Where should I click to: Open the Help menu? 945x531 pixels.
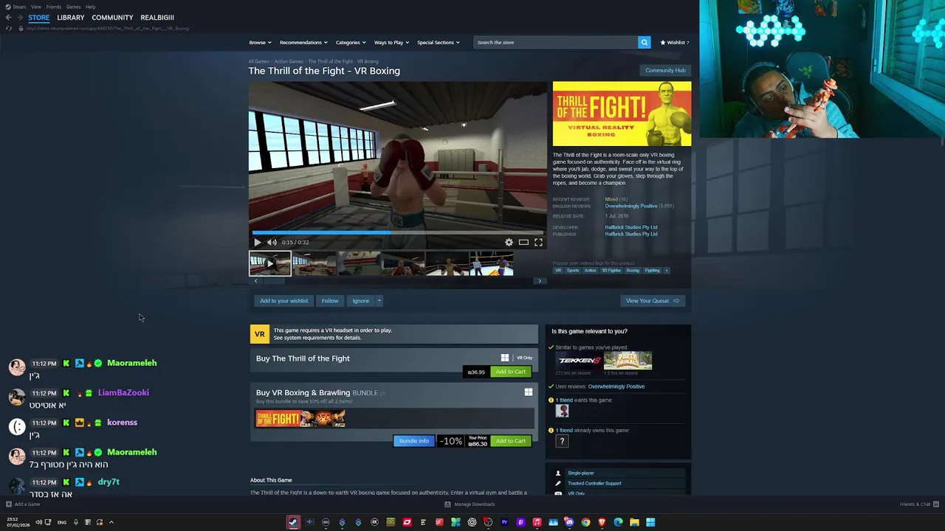[x=90, y=7]
